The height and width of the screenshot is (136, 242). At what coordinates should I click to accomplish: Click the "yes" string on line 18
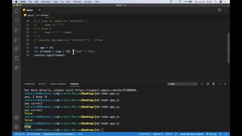click(79, 51)
